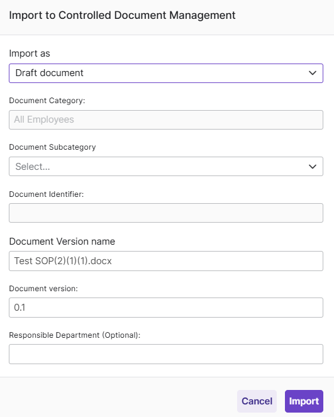Click the disabled All Employees category field
Image resolution: width=334 pixels, height=417 pixels.
click(166, 120)
